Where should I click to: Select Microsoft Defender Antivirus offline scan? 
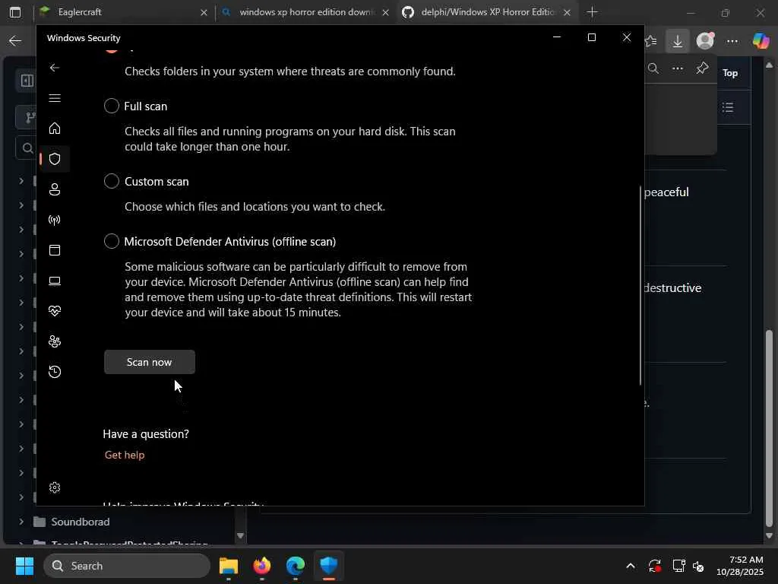pyautogui.click(x=112, y=241)
